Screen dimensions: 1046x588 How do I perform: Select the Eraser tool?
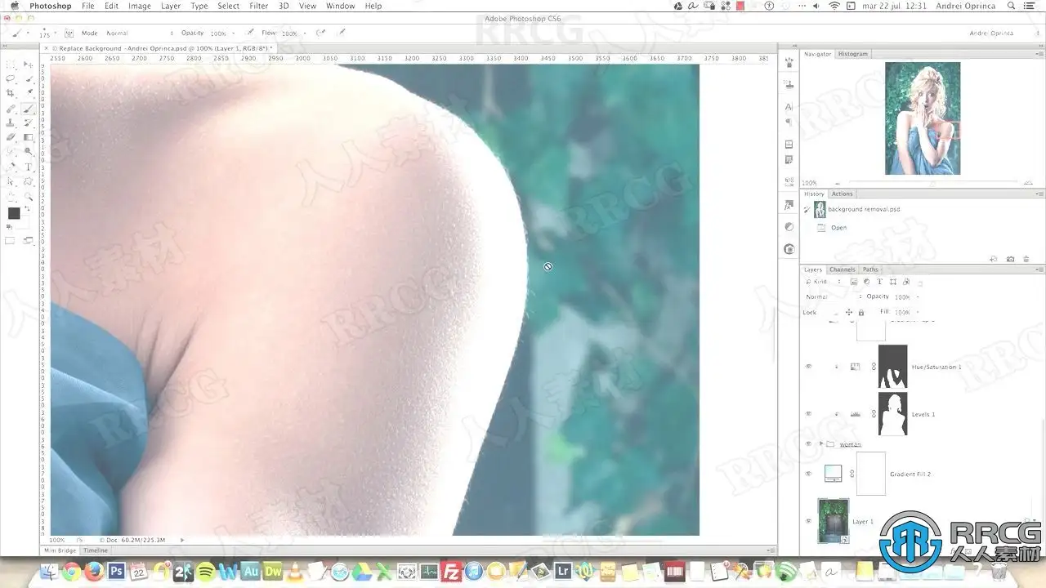point(11,137)
